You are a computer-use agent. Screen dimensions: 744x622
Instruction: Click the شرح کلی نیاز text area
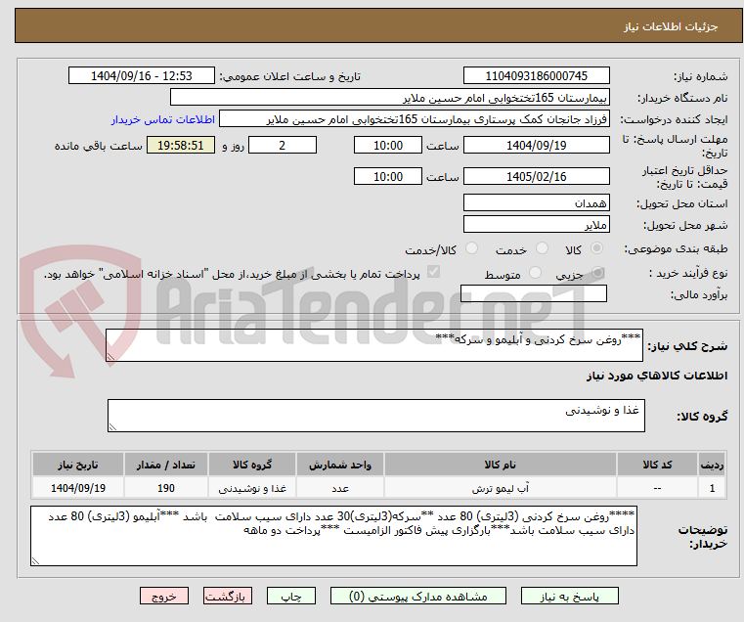point(373,345)
